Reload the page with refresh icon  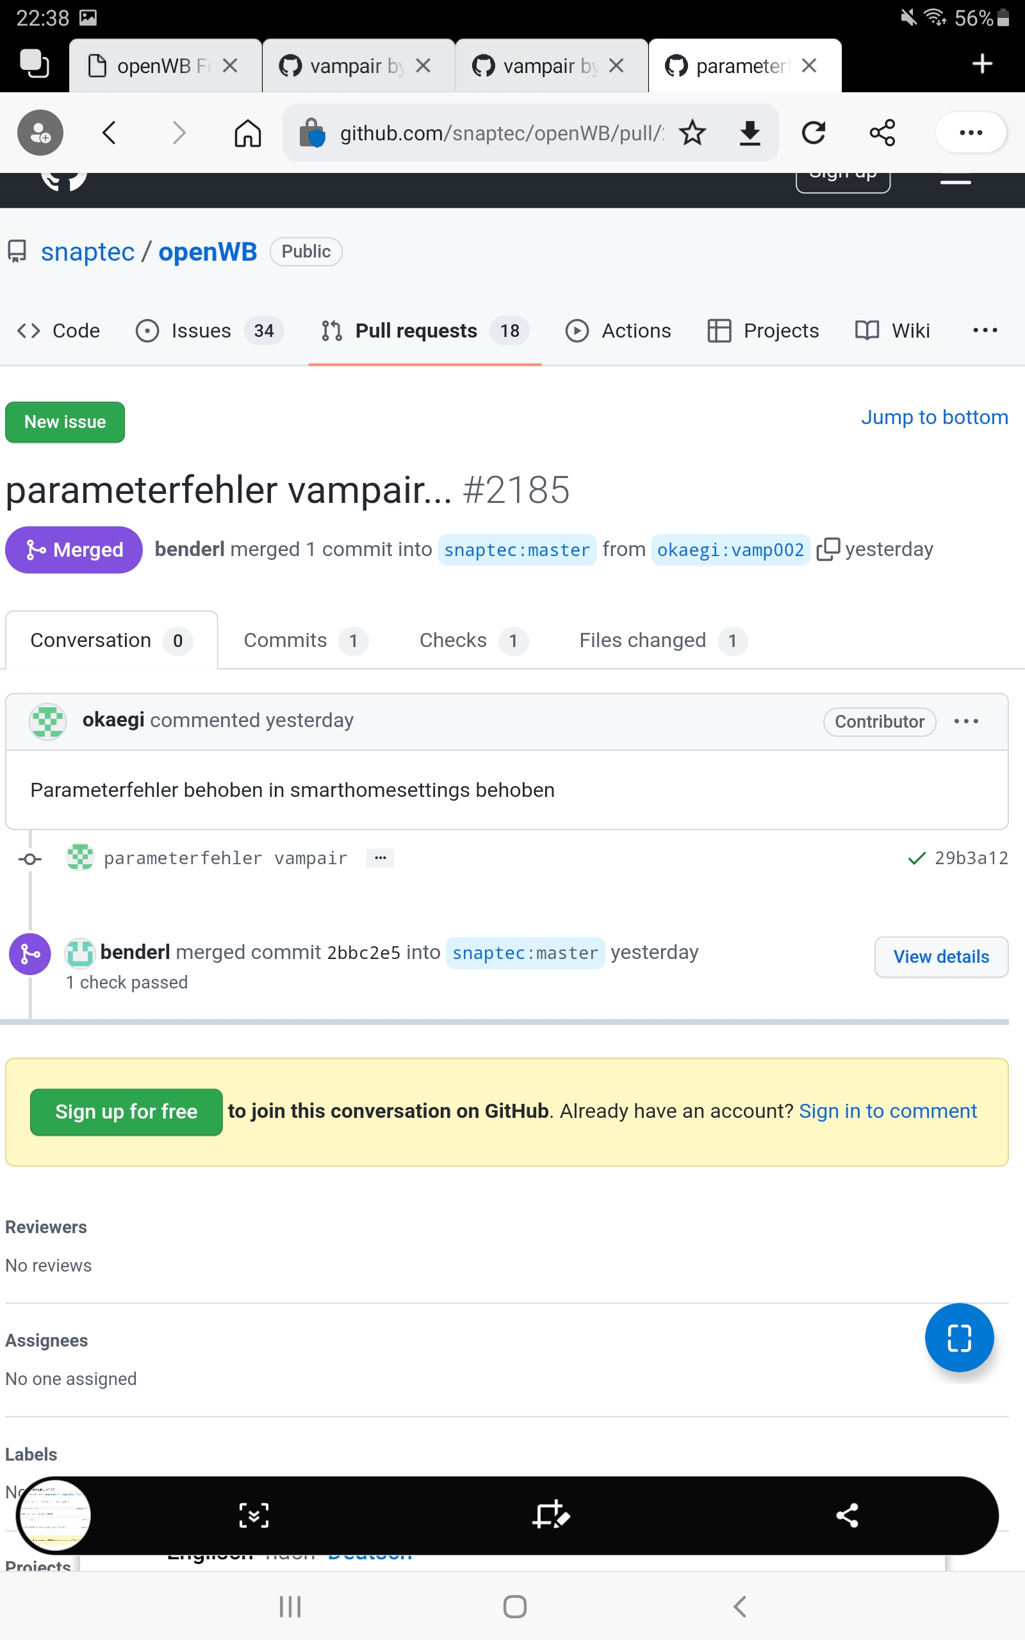pos(814,133)
